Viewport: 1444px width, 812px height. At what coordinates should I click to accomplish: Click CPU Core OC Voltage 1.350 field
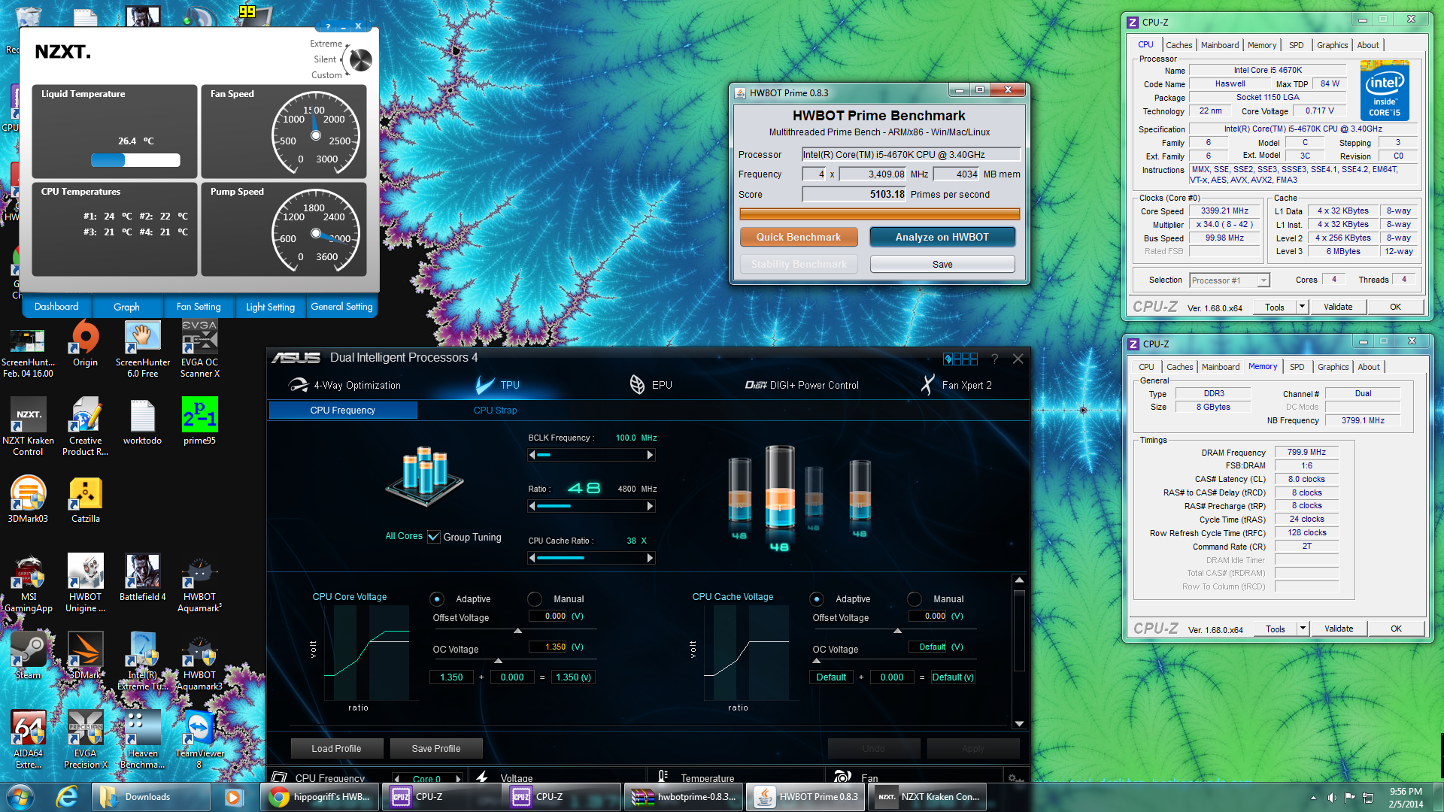tap(548, 647)
